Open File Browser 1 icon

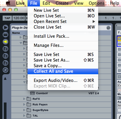pos(6,49)
